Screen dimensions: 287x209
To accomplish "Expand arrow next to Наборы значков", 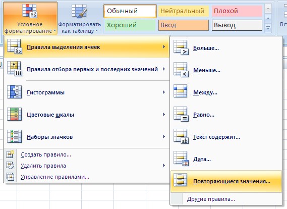I will pos(164,137).
